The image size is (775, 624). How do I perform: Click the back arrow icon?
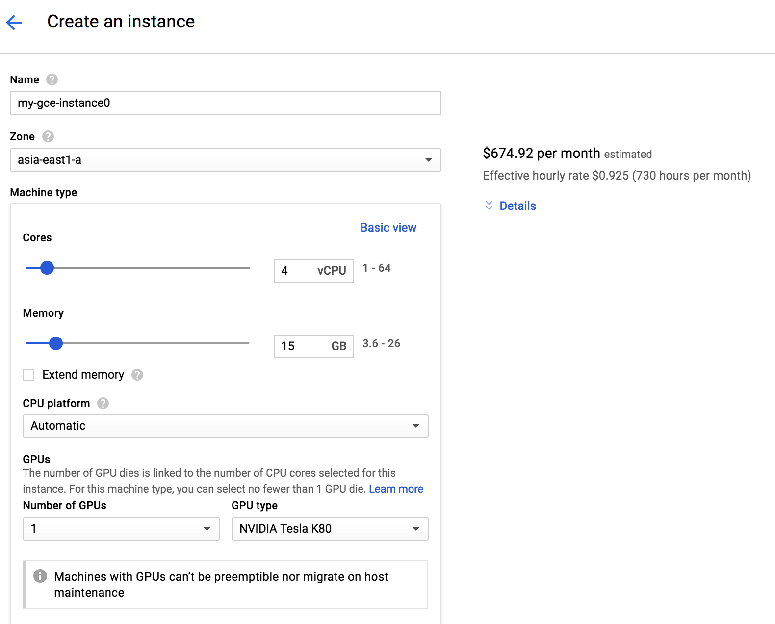[x=14, y=22]
